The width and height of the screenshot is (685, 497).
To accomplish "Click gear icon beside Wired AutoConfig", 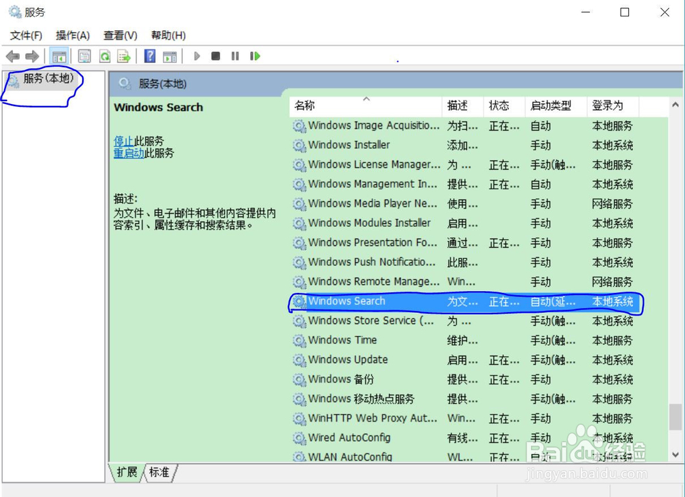I will pyautogui.click(x=299, y=438).
